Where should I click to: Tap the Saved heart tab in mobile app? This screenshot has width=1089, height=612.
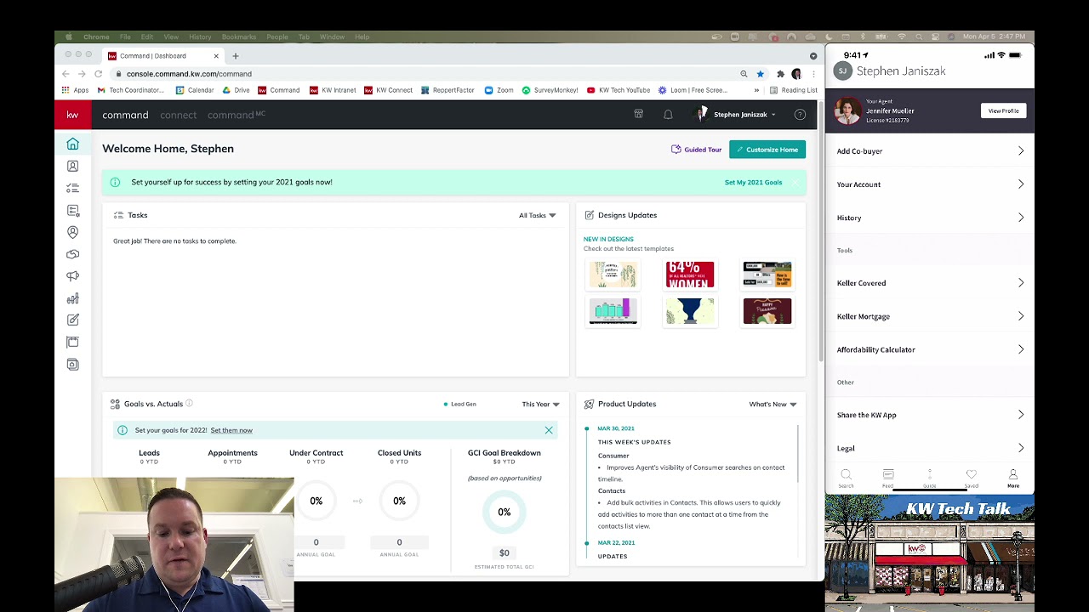pos(971,478)
